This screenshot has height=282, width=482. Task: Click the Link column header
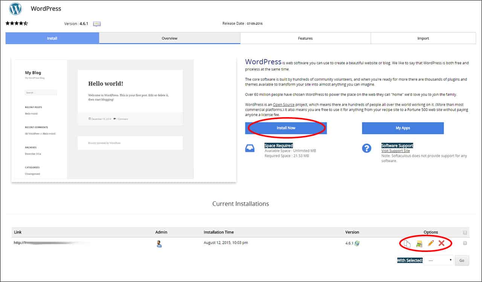click(x=18, y=232)
